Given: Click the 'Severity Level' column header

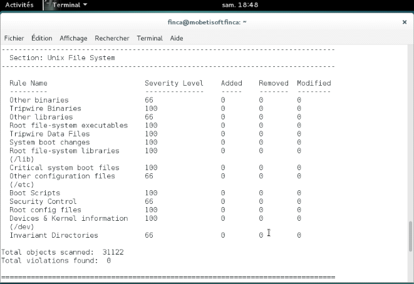Looking at the screenshot, I should [174, 83].
